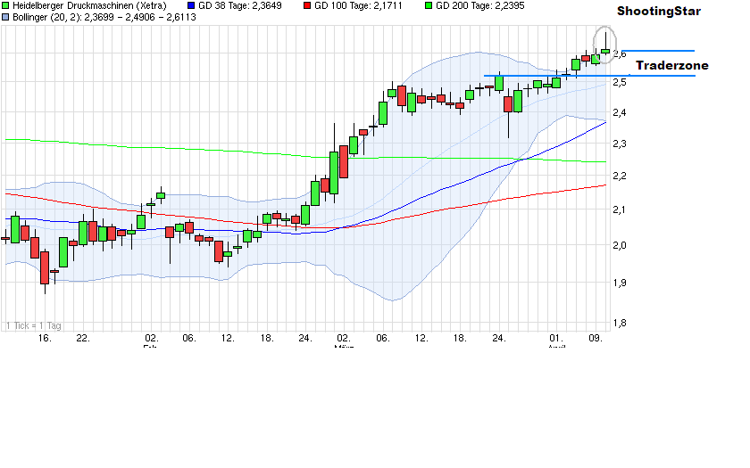Screen dimensions: 750x468
Task: Click the '01.' date axis label
Action: click(x=555, y=338)
